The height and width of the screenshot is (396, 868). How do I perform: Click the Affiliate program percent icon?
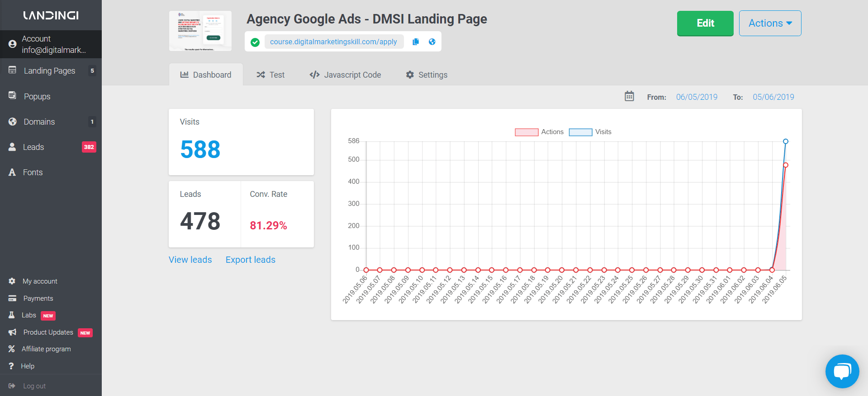(x=12, y=349)
